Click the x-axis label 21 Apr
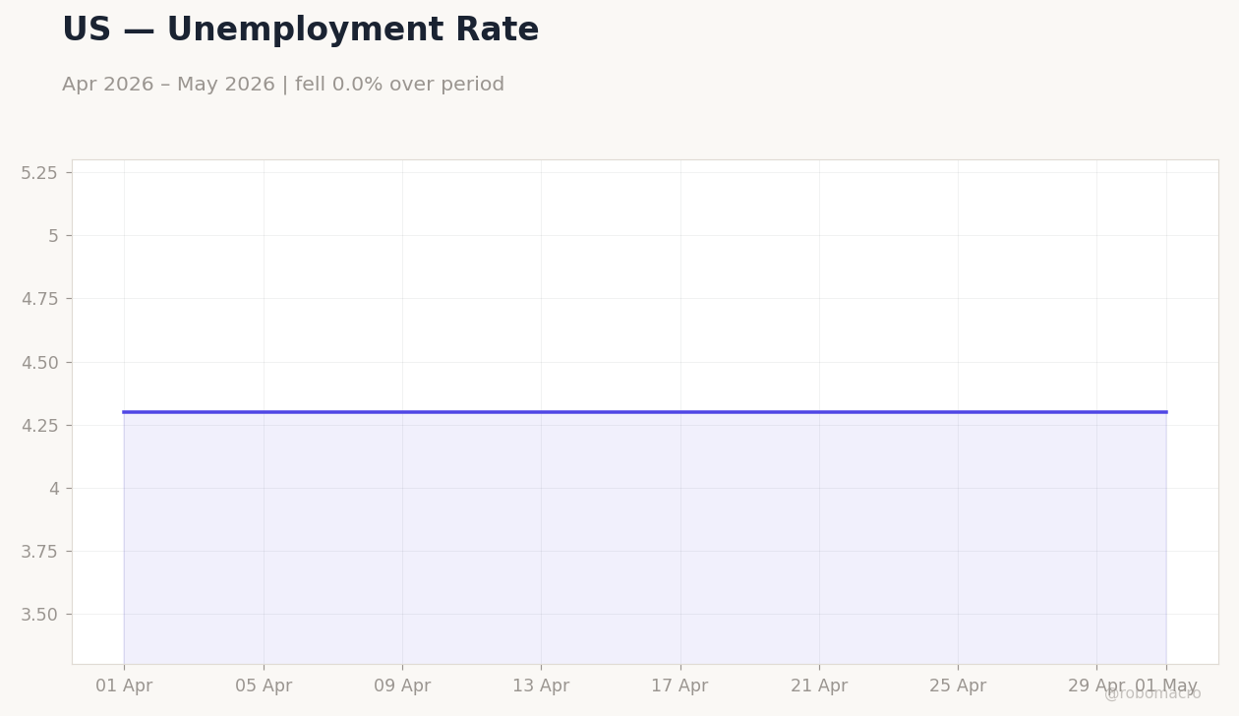Image resolution: width=1239 pixels, height=716 pixels. tap(819, 686)
